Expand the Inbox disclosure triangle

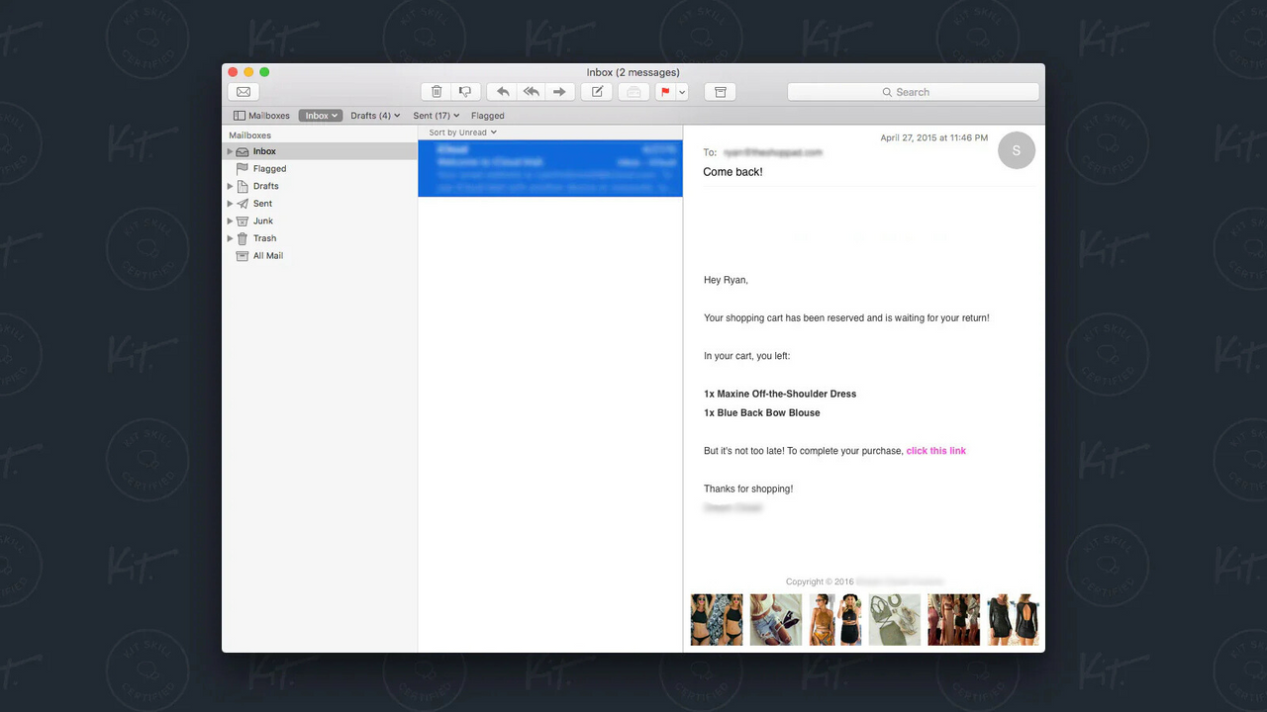pyautogui.click(x=230, y=150)
